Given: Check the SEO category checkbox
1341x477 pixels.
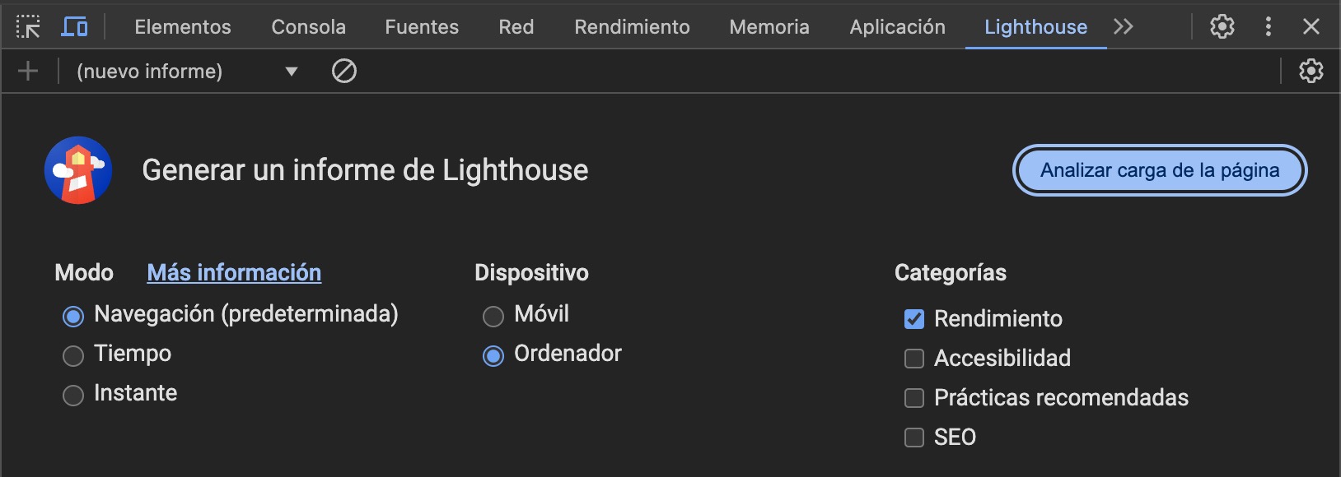Looking at the screenshot, I should [x=914, y=438].
